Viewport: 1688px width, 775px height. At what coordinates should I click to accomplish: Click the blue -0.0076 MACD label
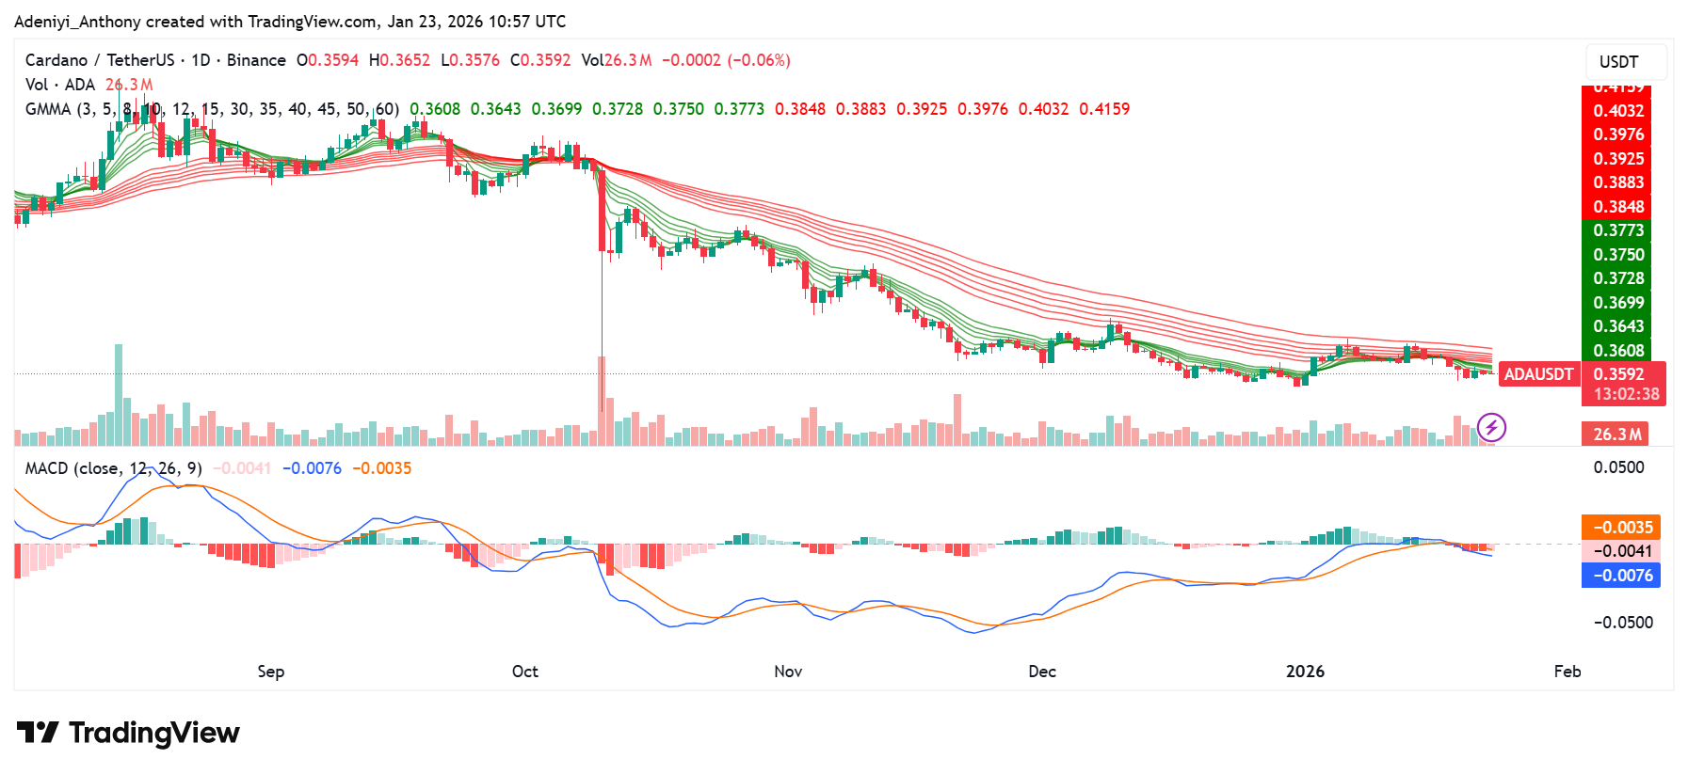pyautogui.click(x=1621, y=576)
